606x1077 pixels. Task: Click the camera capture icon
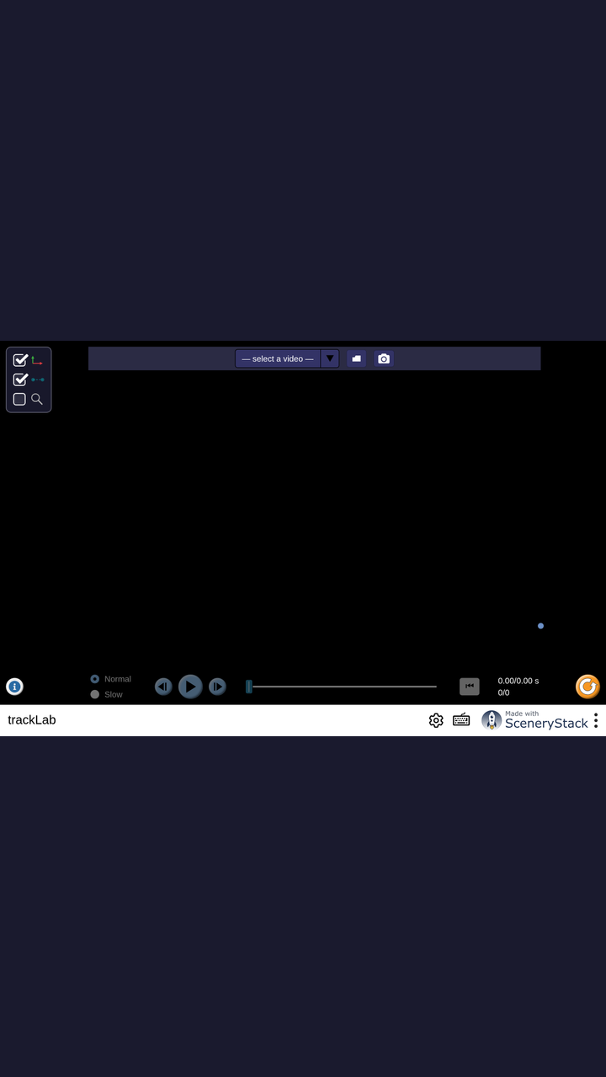384,358
